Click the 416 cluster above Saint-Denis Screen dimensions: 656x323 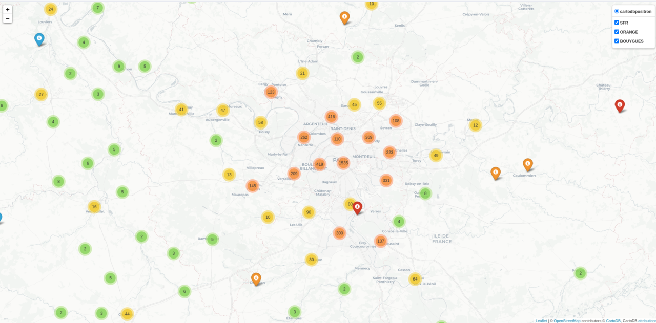pos(331,116)
